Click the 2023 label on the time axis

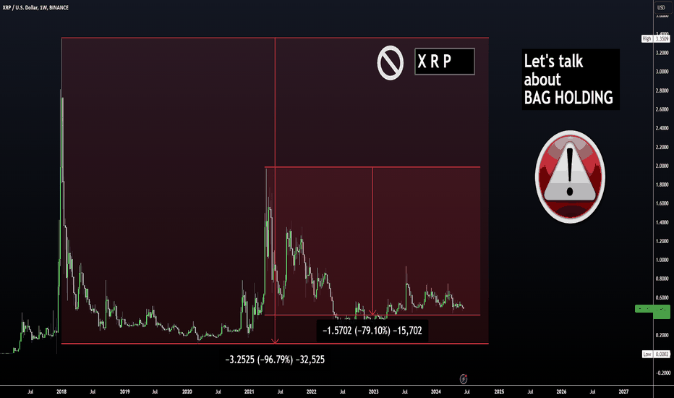[374, 391]
